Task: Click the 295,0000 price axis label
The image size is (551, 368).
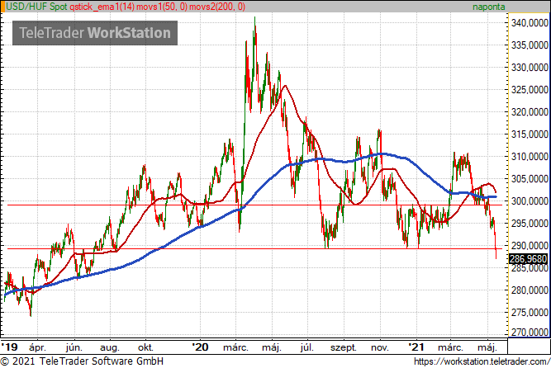Action: (530, 224)
